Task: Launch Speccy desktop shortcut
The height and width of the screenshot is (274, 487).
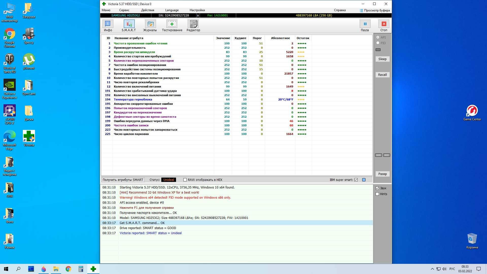Action: [x=29, y=36]
